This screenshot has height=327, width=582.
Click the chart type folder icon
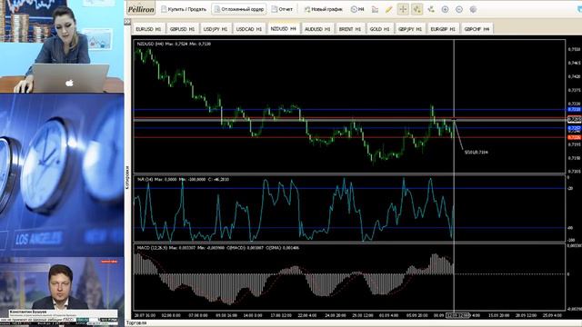point(375,10)
